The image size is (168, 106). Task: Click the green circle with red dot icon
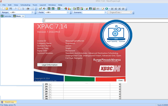(74, 9)
